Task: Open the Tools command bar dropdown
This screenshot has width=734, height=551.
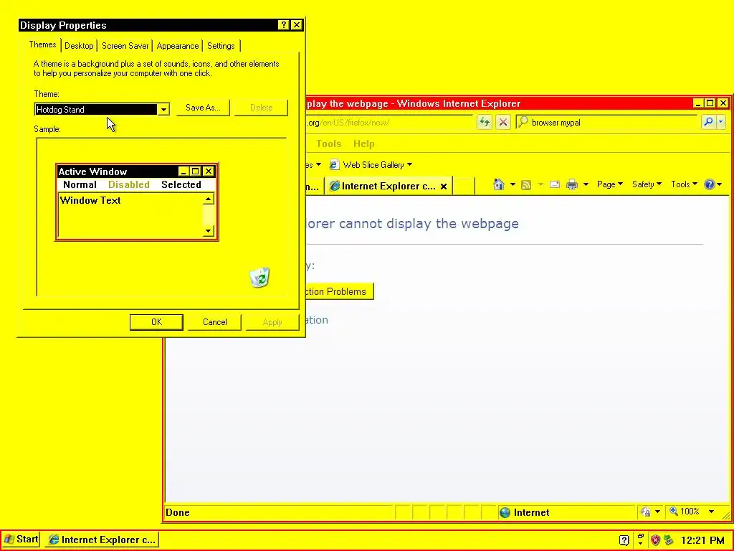Action: (x=684, y=184)
